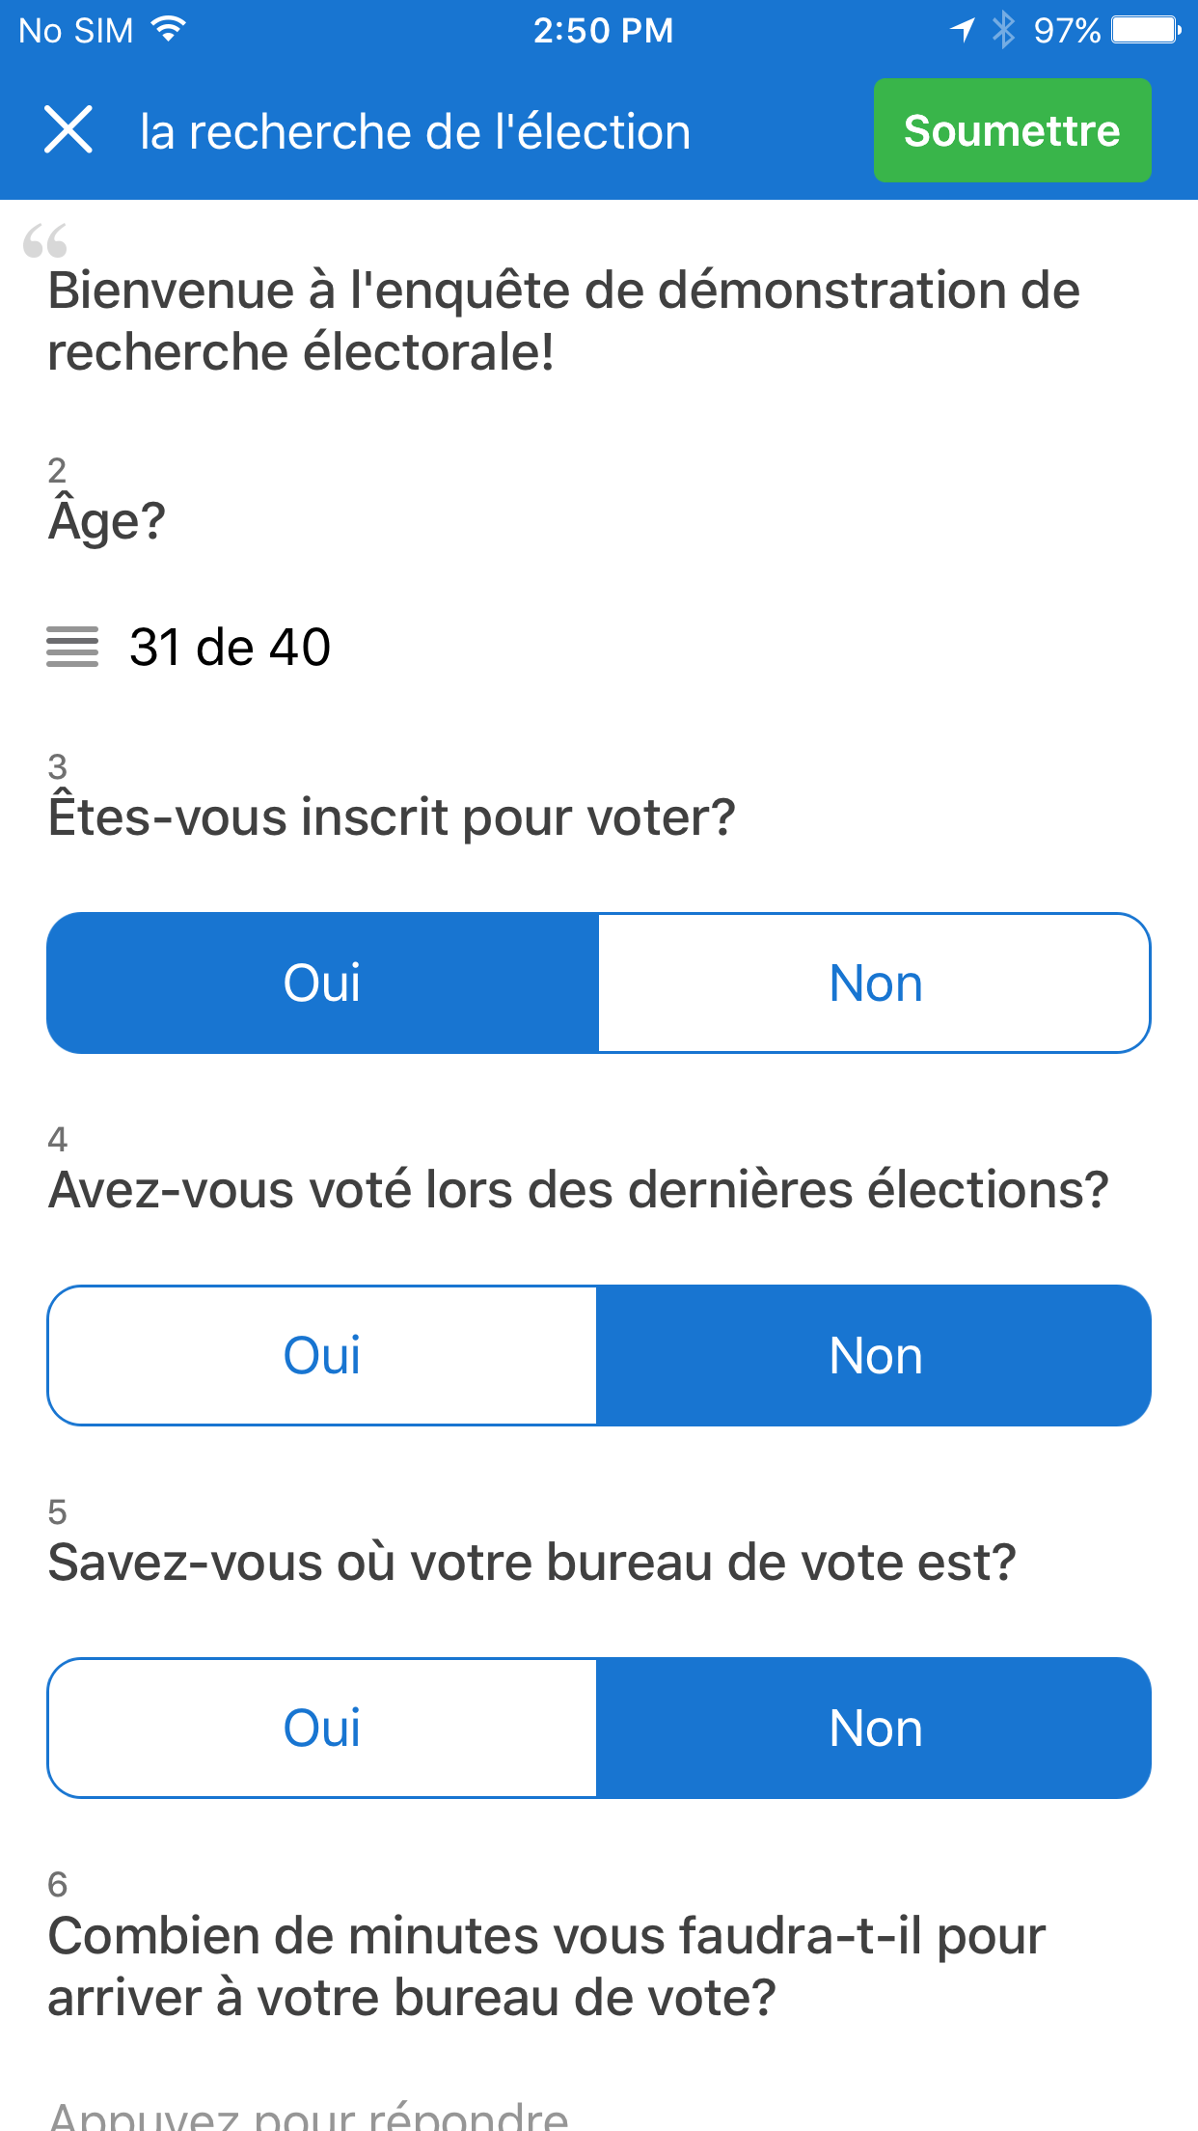
Task: Tap the answer field for minutes question
Action: tap(309, 2114)
